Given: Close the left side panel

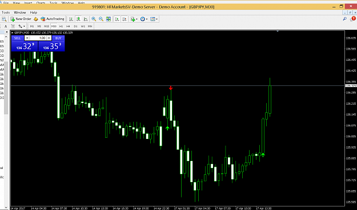Looking at the screenshot, I should click(x=7, y=32).
